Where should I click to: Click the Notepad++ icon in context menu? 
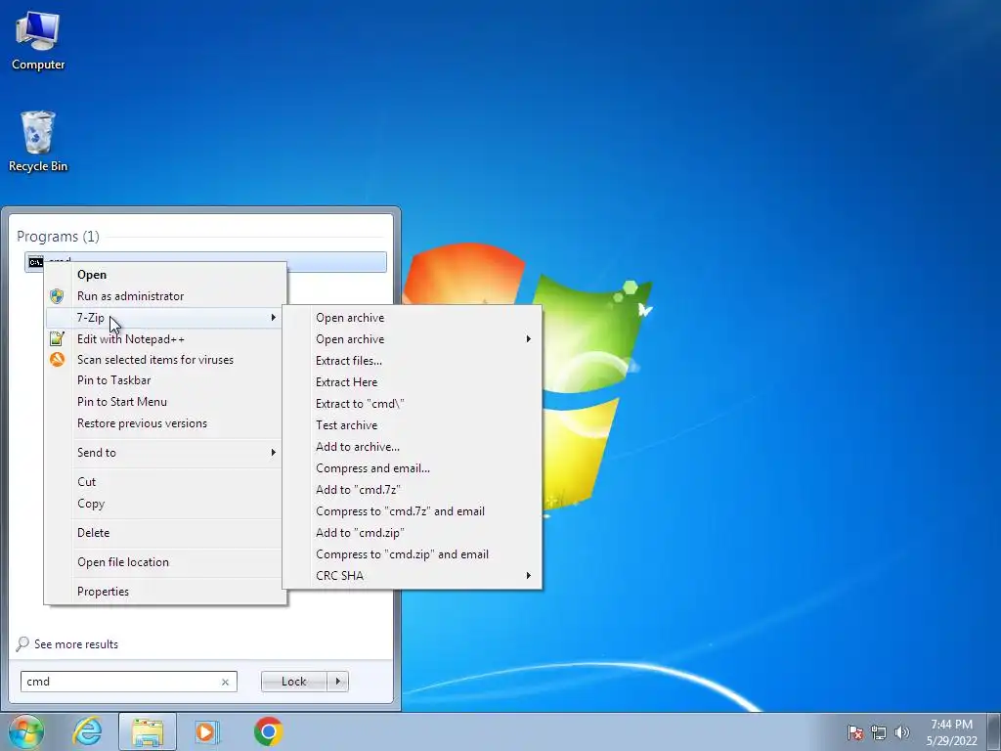coord(57,339)
